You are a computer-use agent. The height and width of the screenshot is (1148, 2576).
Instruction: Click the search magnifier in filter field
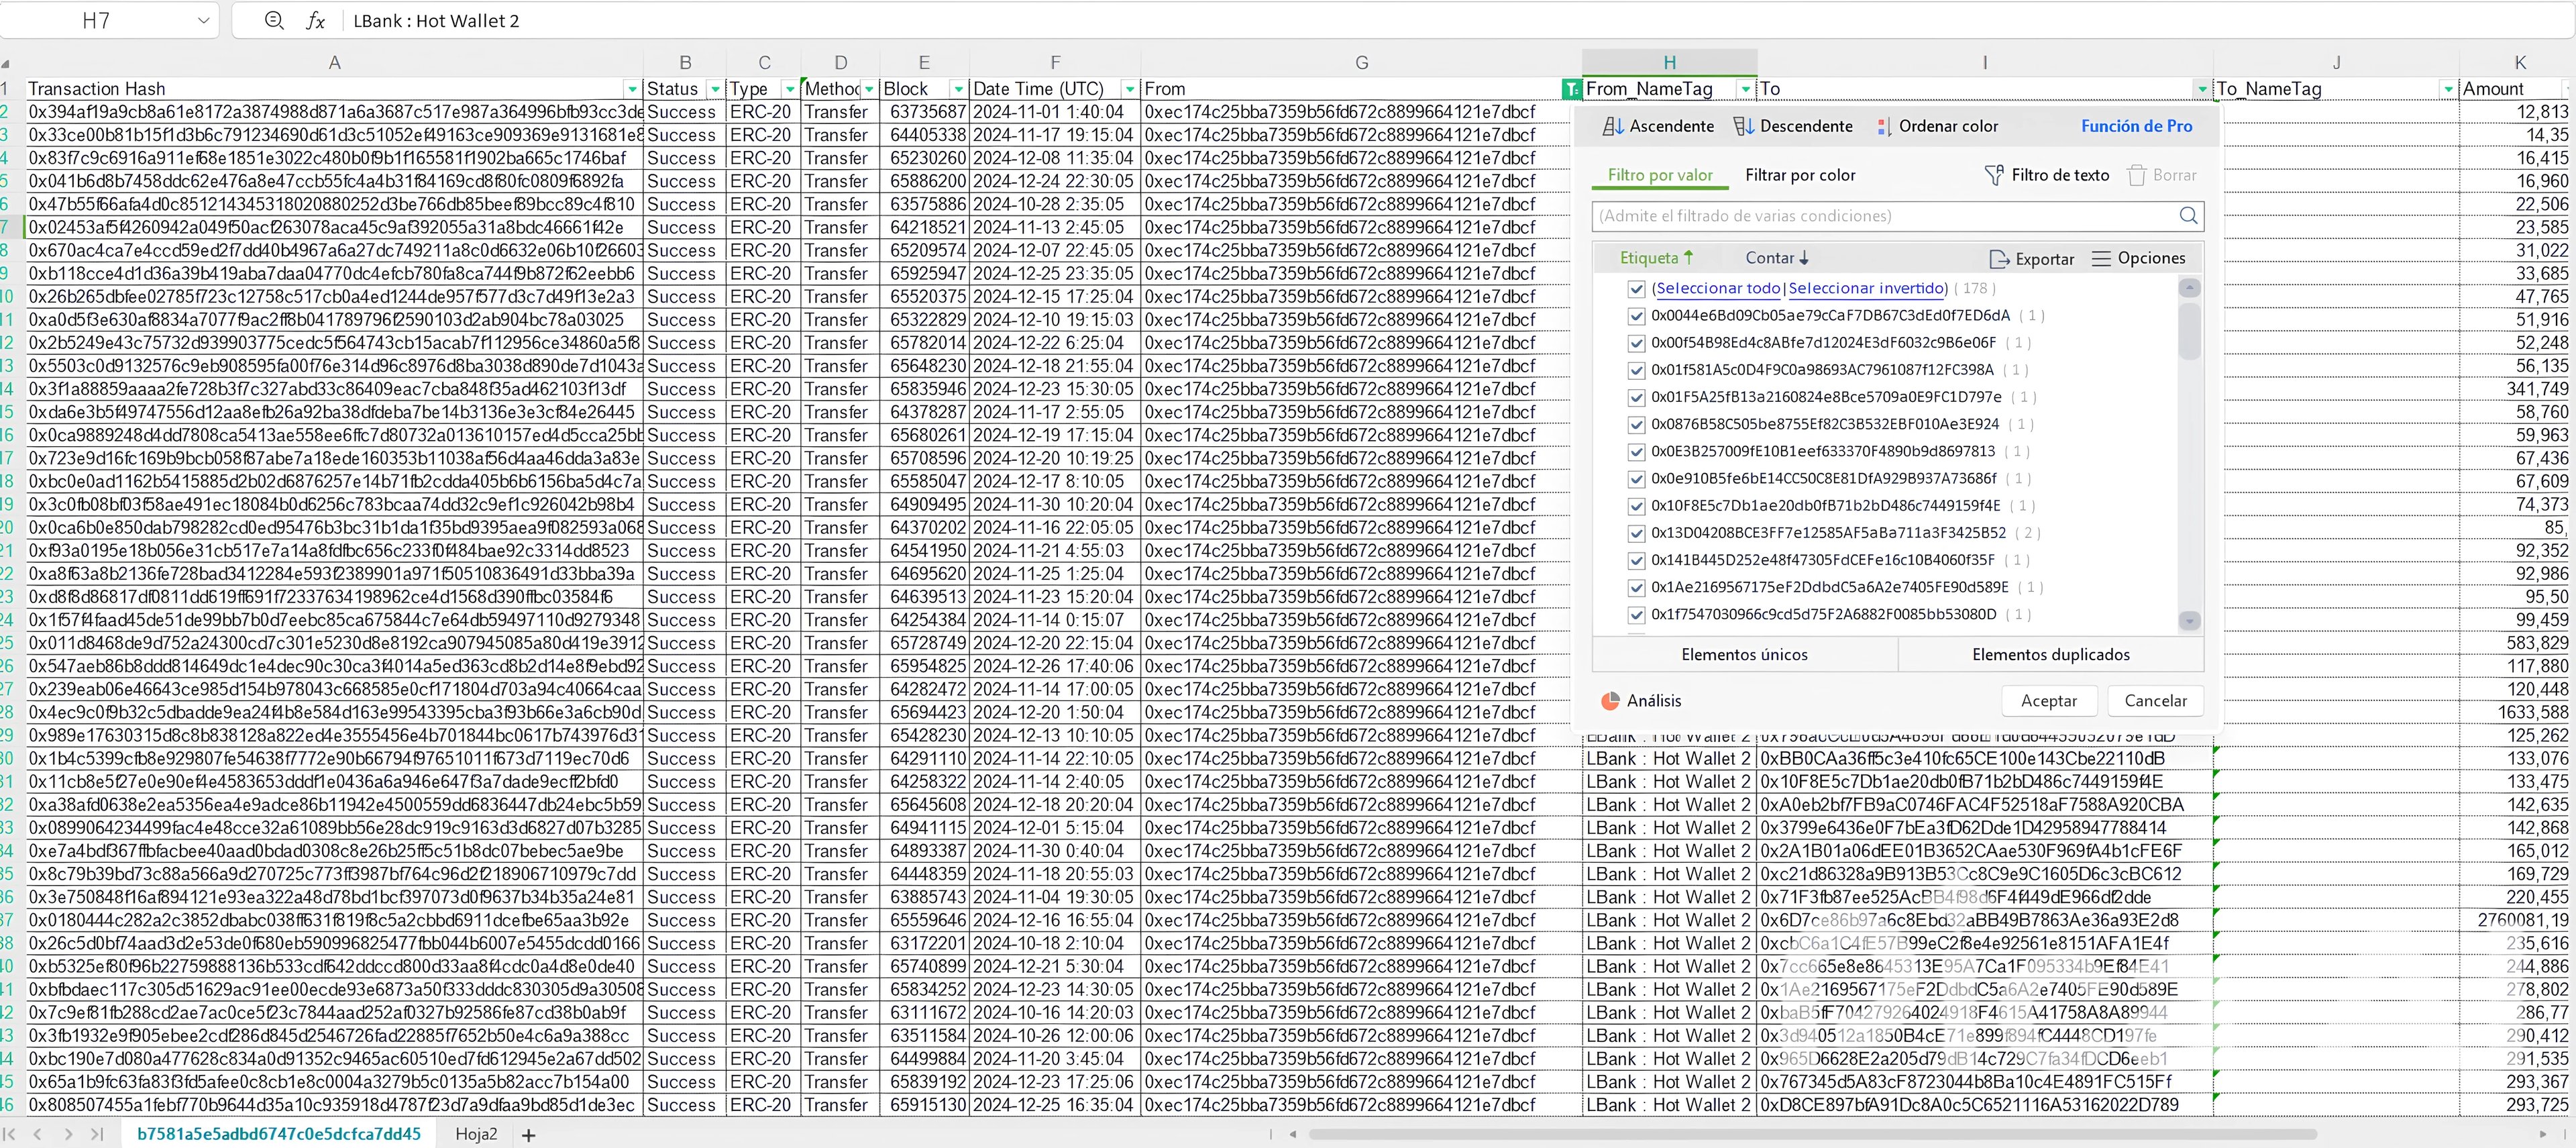(2188, 215)
